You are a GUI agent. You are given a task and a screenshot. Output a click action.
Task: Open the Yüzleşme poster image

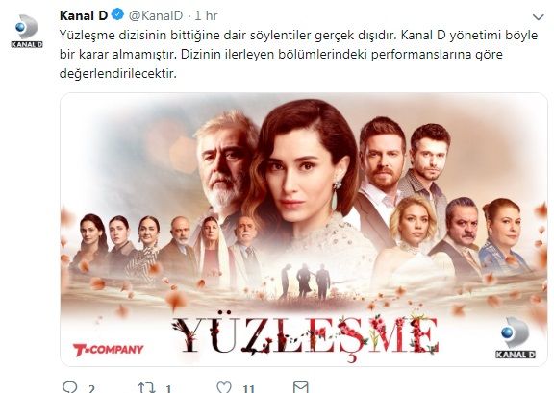click(304, 229)
